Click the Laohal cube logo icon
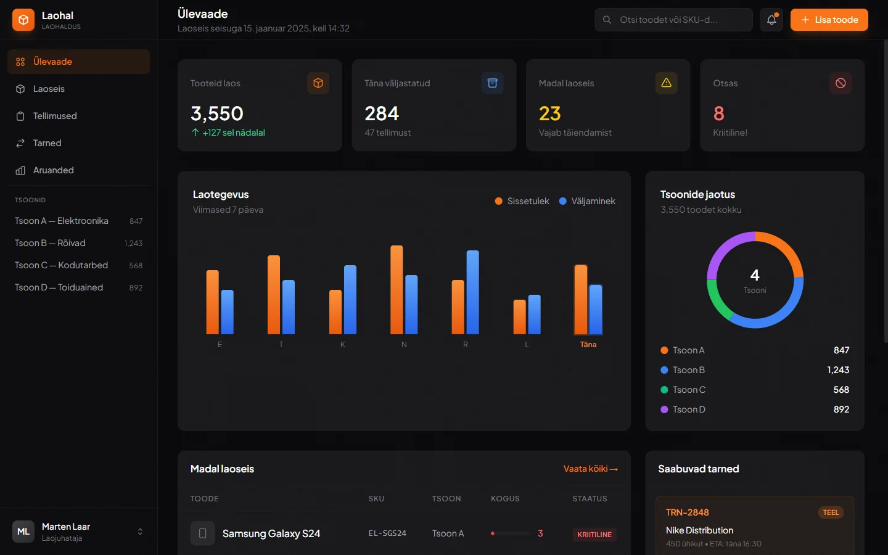Screen dimensions: 888x555 pos(23,20)
